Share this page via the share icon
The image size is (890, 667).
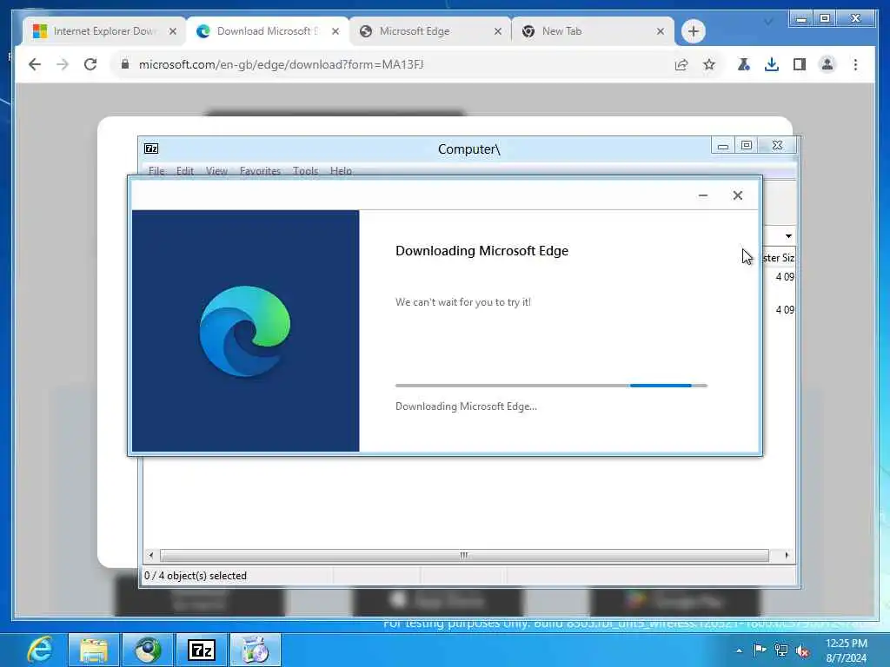click(x=681, y=64)
